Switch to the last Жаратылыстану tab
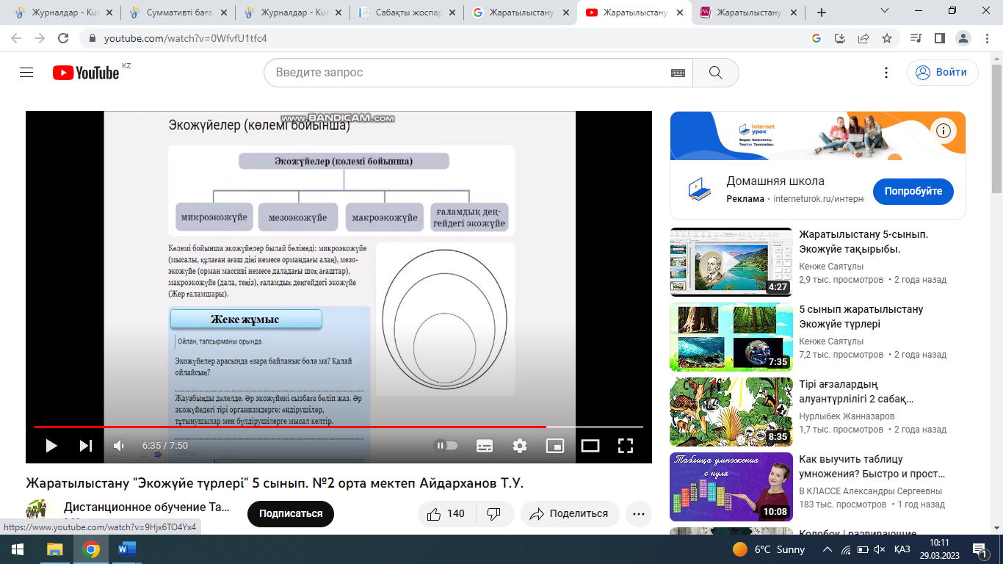Image resolution: width=1003 pixels, height=564 pixels. [x=749, y=12]
